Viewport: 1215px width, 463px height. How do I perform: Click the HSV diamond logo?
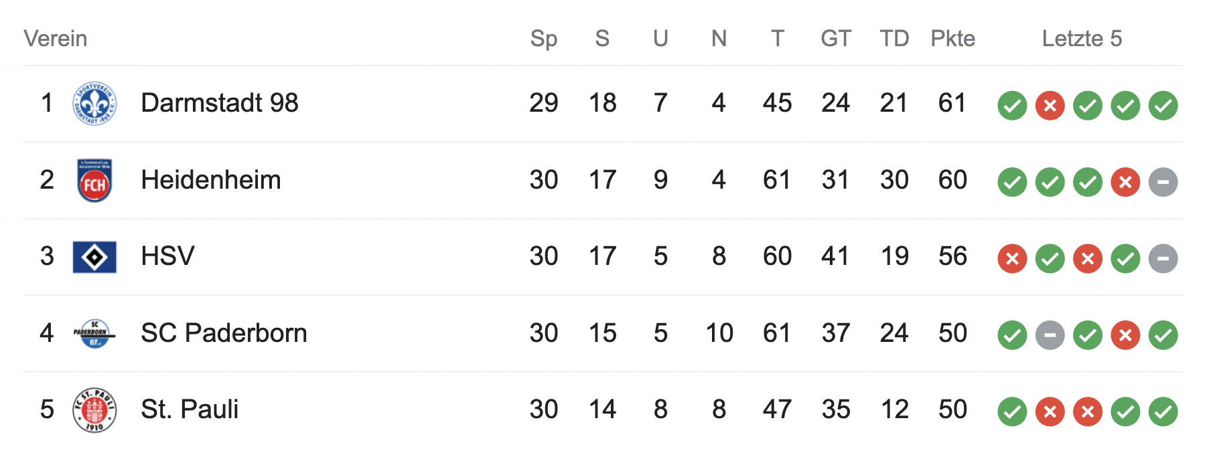click(x=94, y=257)
